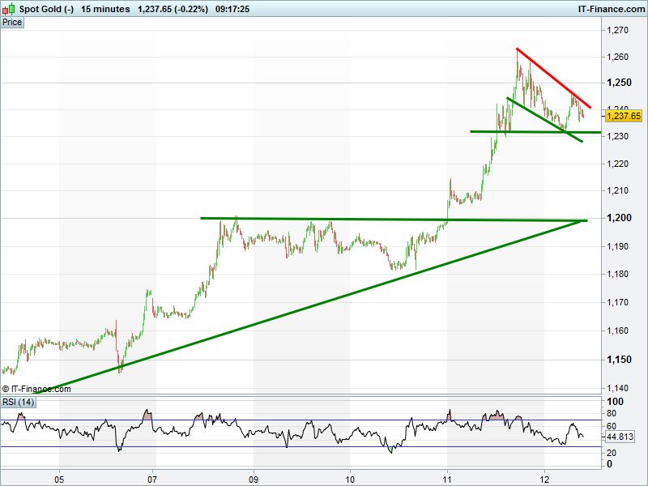This screenshot has height=486, width=648.
Task: Click the blue RSI overbought level line
Action: [324, 420]
